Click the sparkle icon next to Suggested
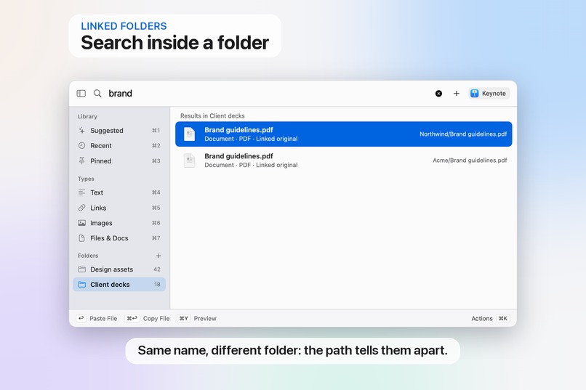The height and width of the screenshot is (390, 586). (82, 130)
